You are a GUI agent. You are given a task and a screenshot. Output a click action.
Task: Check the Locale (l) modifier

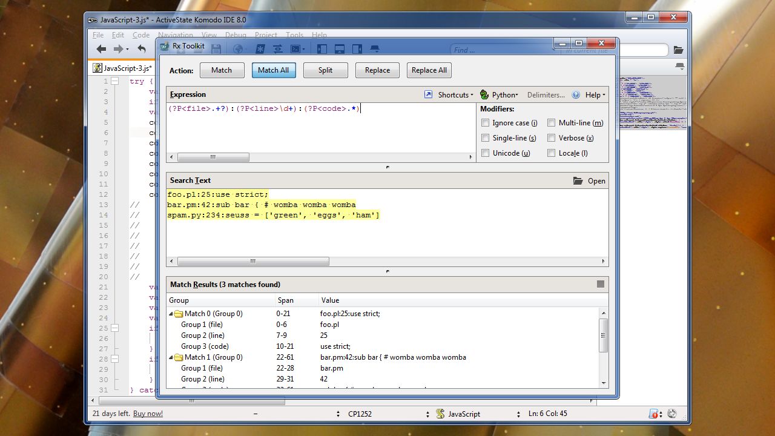point(551,153)
